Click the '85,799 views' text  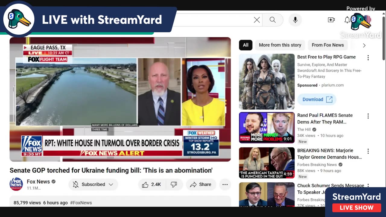[27, 203]
